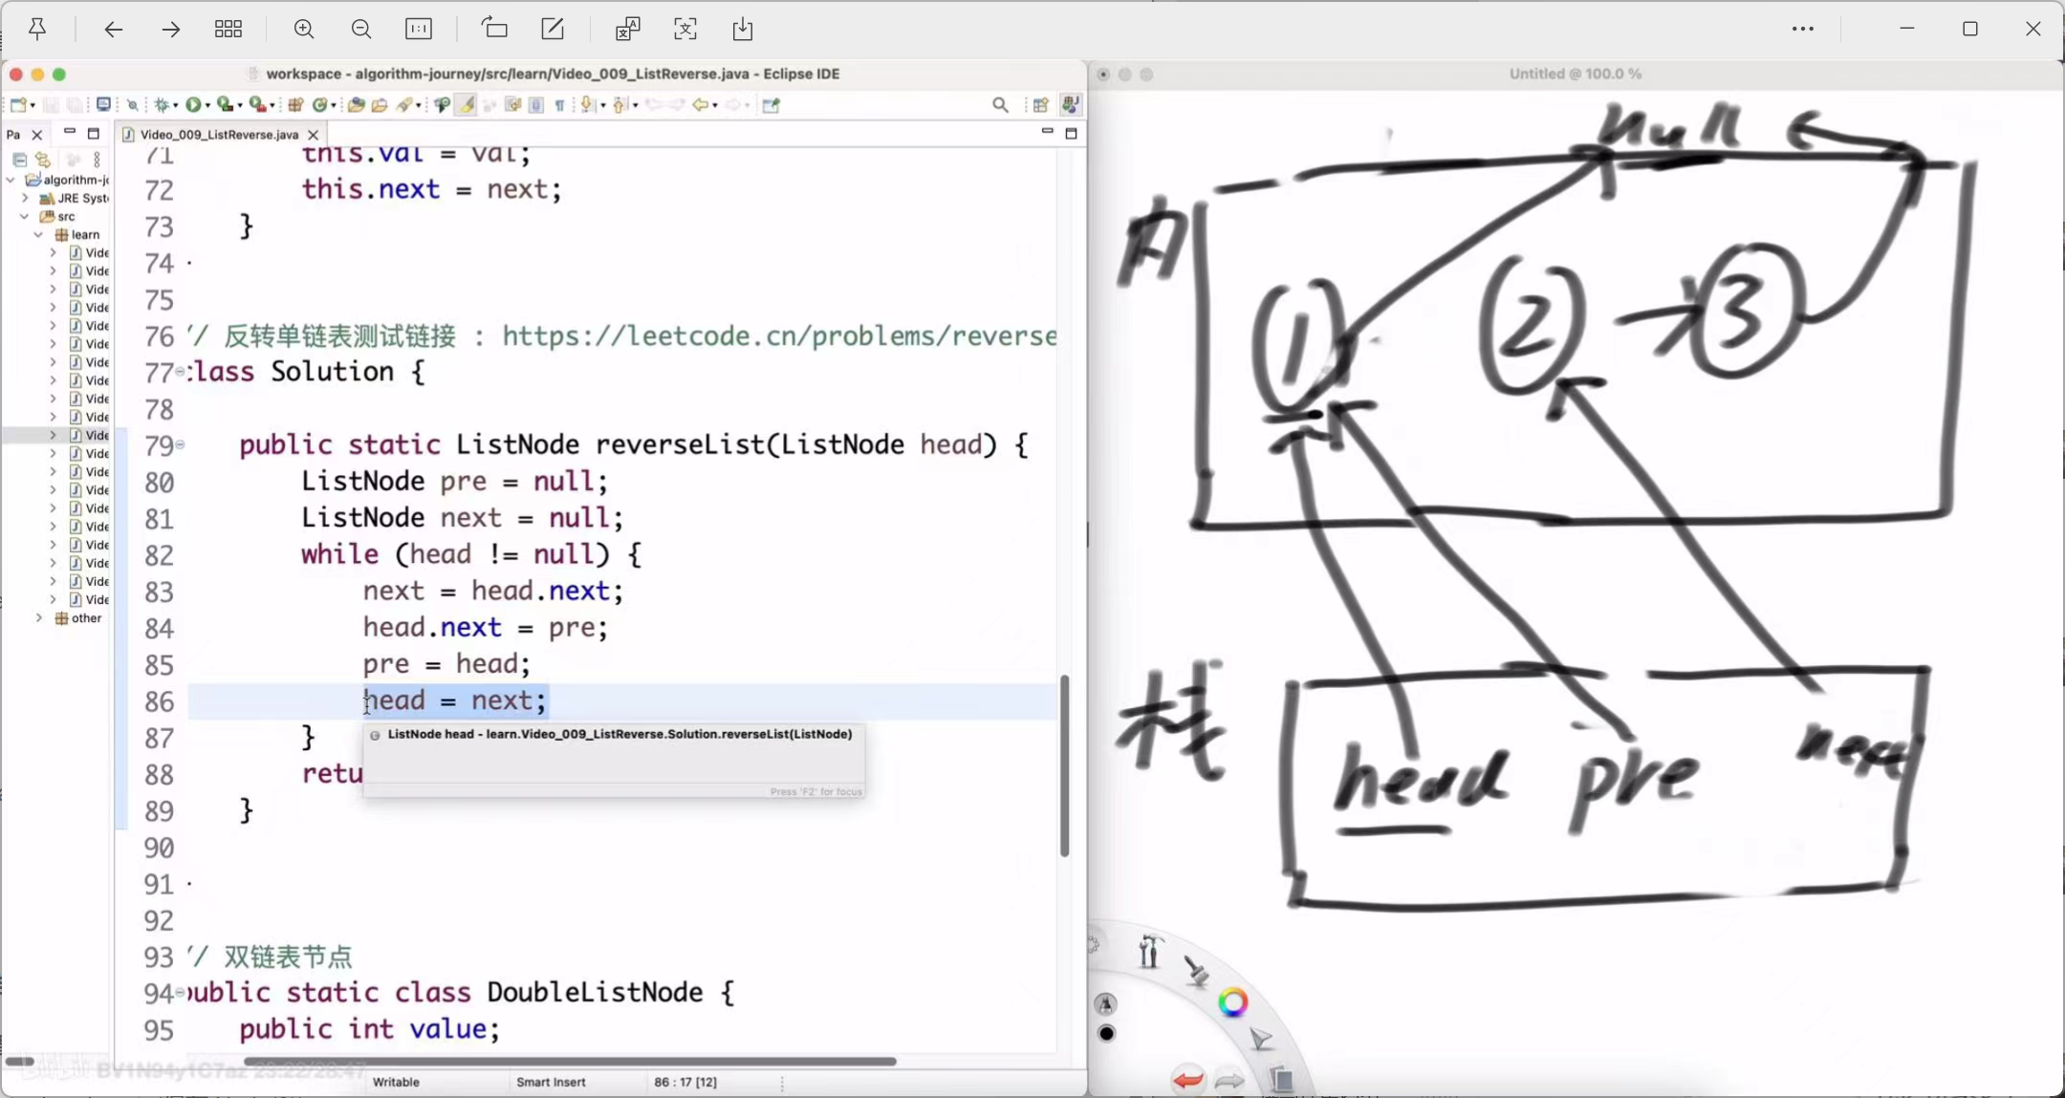
Task: Click Eclipse Open Type icon
Action: click(x=357, y=105)
